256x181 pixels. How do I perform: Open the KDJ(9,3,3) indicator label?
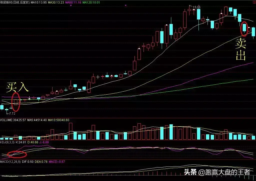click(7, 142)
